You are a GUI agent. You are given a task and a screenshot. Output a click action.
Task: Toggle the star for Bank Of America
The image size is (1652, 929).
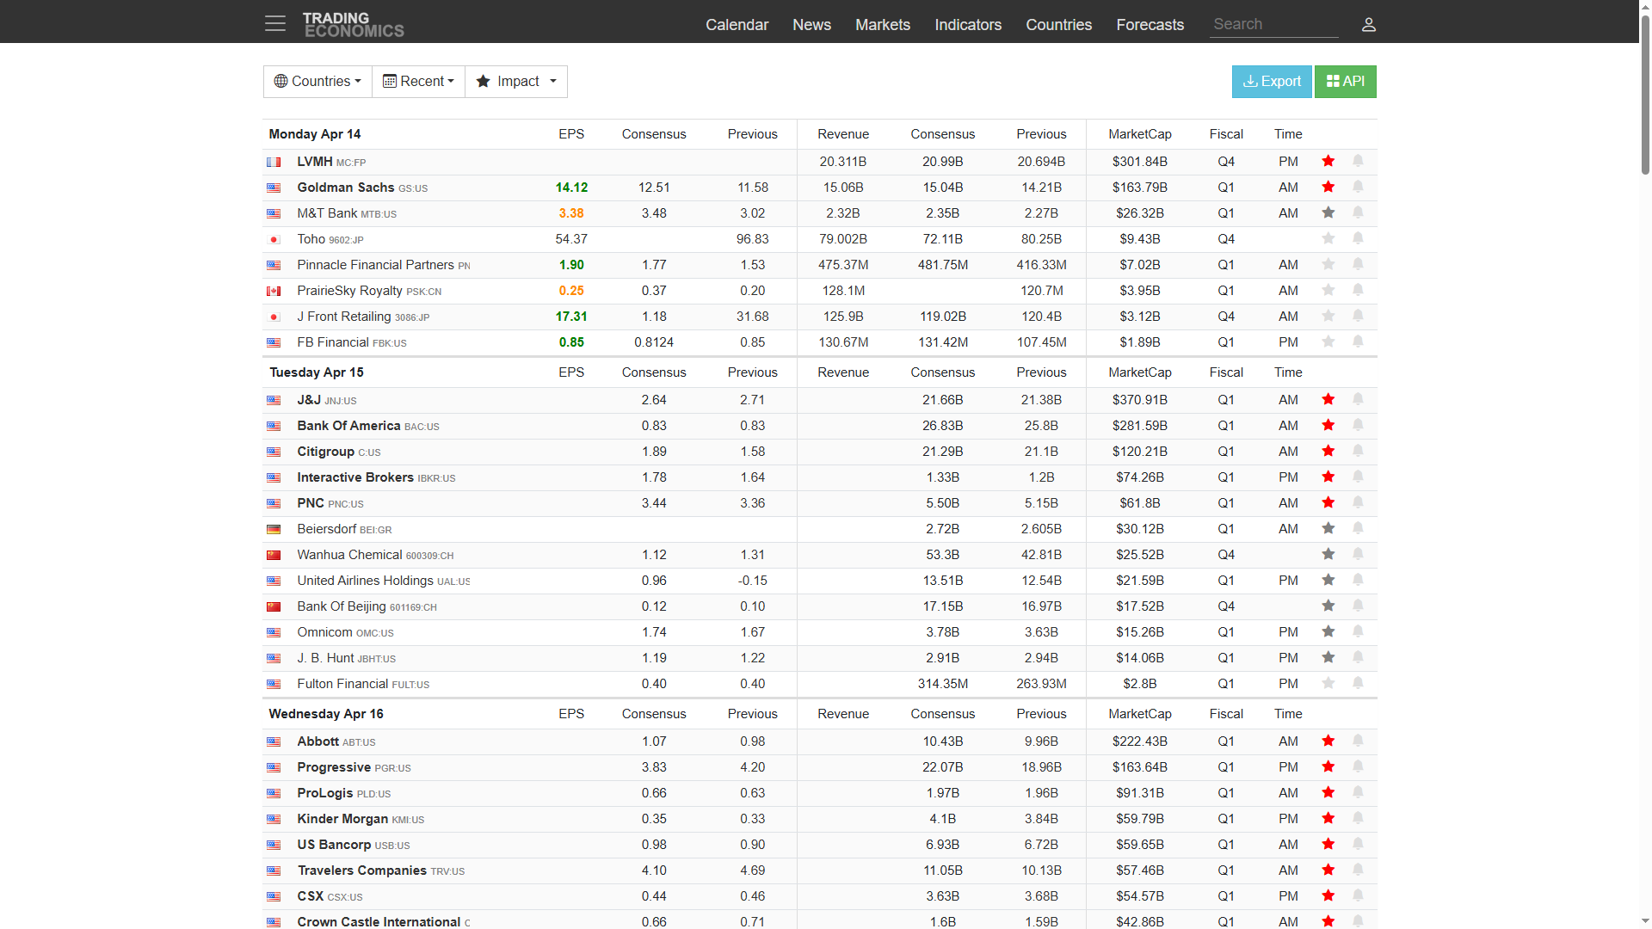[x=1328, y=425]
